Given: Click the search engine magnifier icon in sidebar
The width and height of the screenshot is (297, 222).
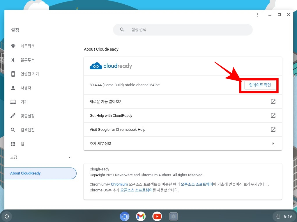Looking at the screenshot, I should [13, 130].
